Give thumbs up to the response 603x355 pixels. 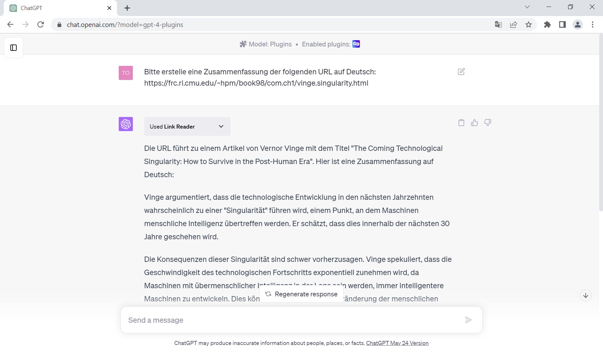pyautogui.click(x=474, y=123)
